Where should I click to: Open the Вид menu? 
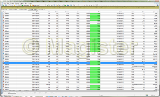(x=8, y=3)
